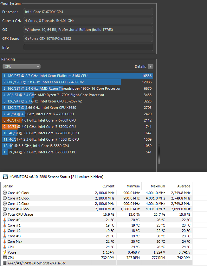207x266 pixels.
Task: Select ranking entry Xeon E5-2697 v2
Action: click(78, 101)
